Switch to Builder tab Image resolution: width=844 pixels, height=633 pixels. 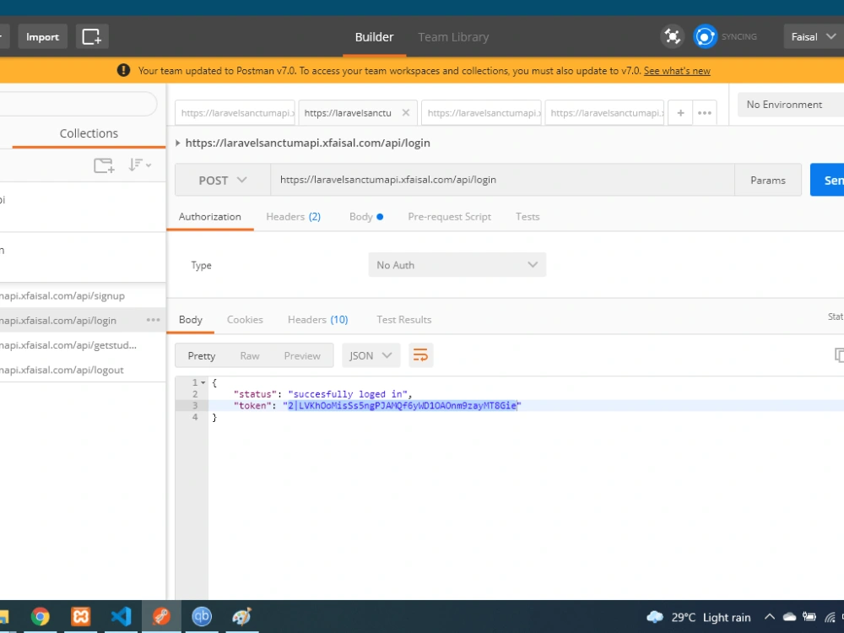click(x=374, y=37)
